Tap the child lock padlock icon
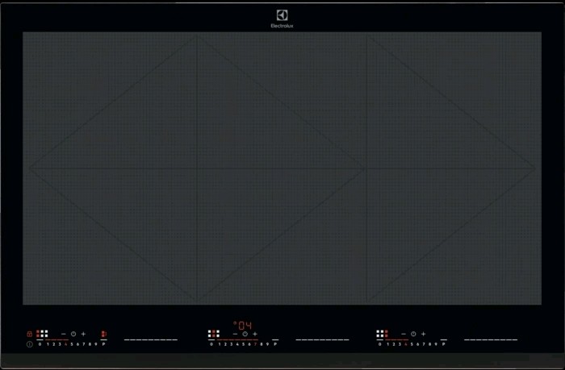Viewport: 565px width, 370px height. [30, 334]
